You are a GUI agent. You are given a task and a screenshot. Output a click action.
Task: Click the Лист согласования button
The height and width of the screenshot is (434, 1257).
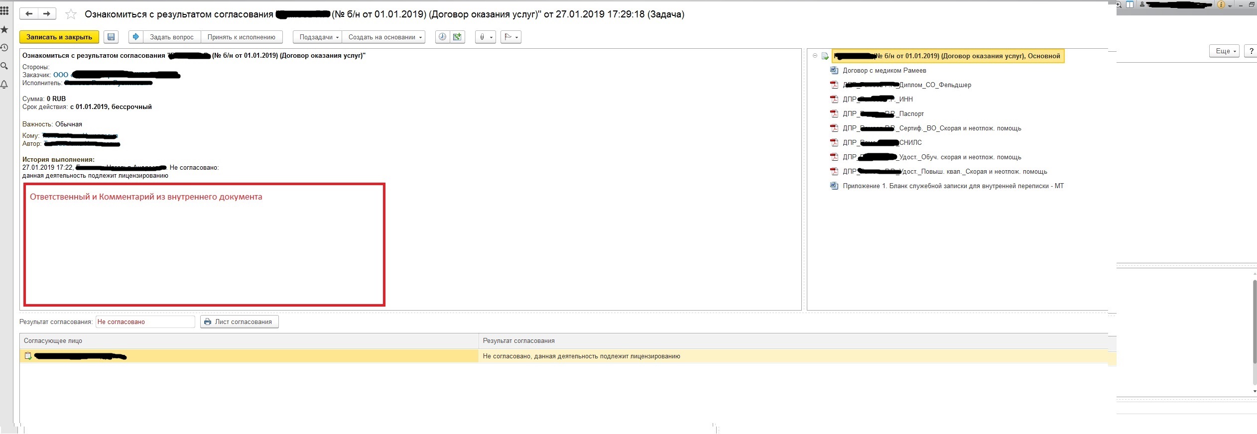pyautogui.click(x=239, y=322)
